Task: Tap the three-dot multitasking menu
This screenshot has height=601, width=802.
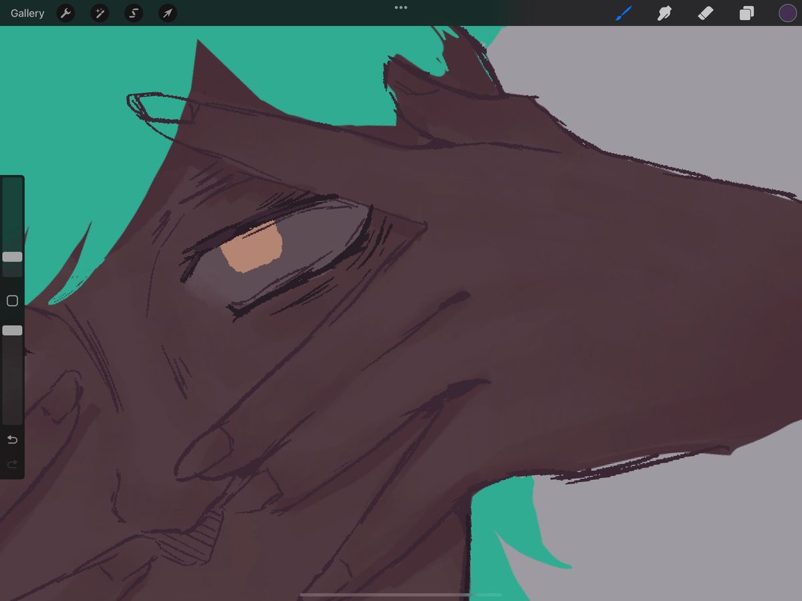Action: point(401,7)
